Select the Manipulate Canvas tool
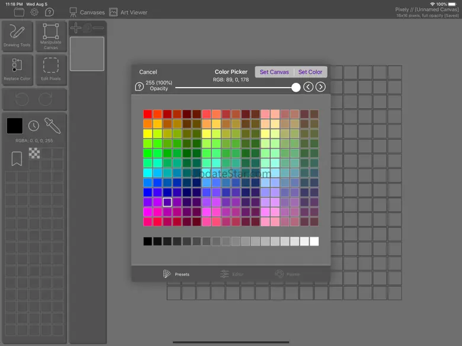Viewport: 462px width, 346px height. (51, 36)
